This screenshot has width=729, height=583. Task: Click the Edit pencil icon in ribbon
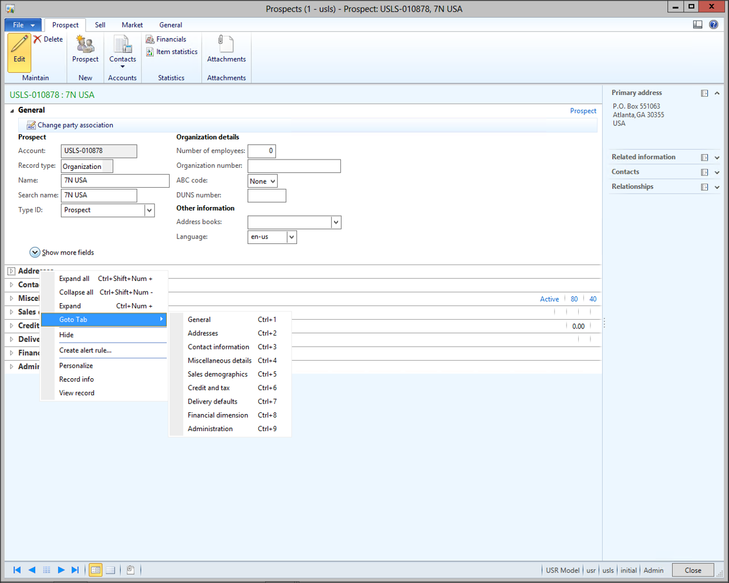click(19, 45)
